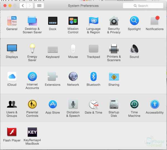Click the Show All grid button
Viewport: 167px width, 150px height.
click(x=39, y=6)
